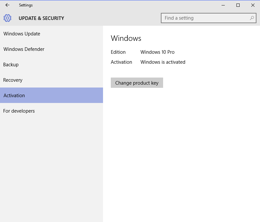Image resolution: width=260 pixels, height=222 pixels.
Task: Select the Activation sidebar item
Action: [x=51, y=95]
